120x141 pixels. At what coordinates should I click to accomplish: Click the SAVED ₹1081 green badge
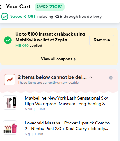(x=50, y=7)
